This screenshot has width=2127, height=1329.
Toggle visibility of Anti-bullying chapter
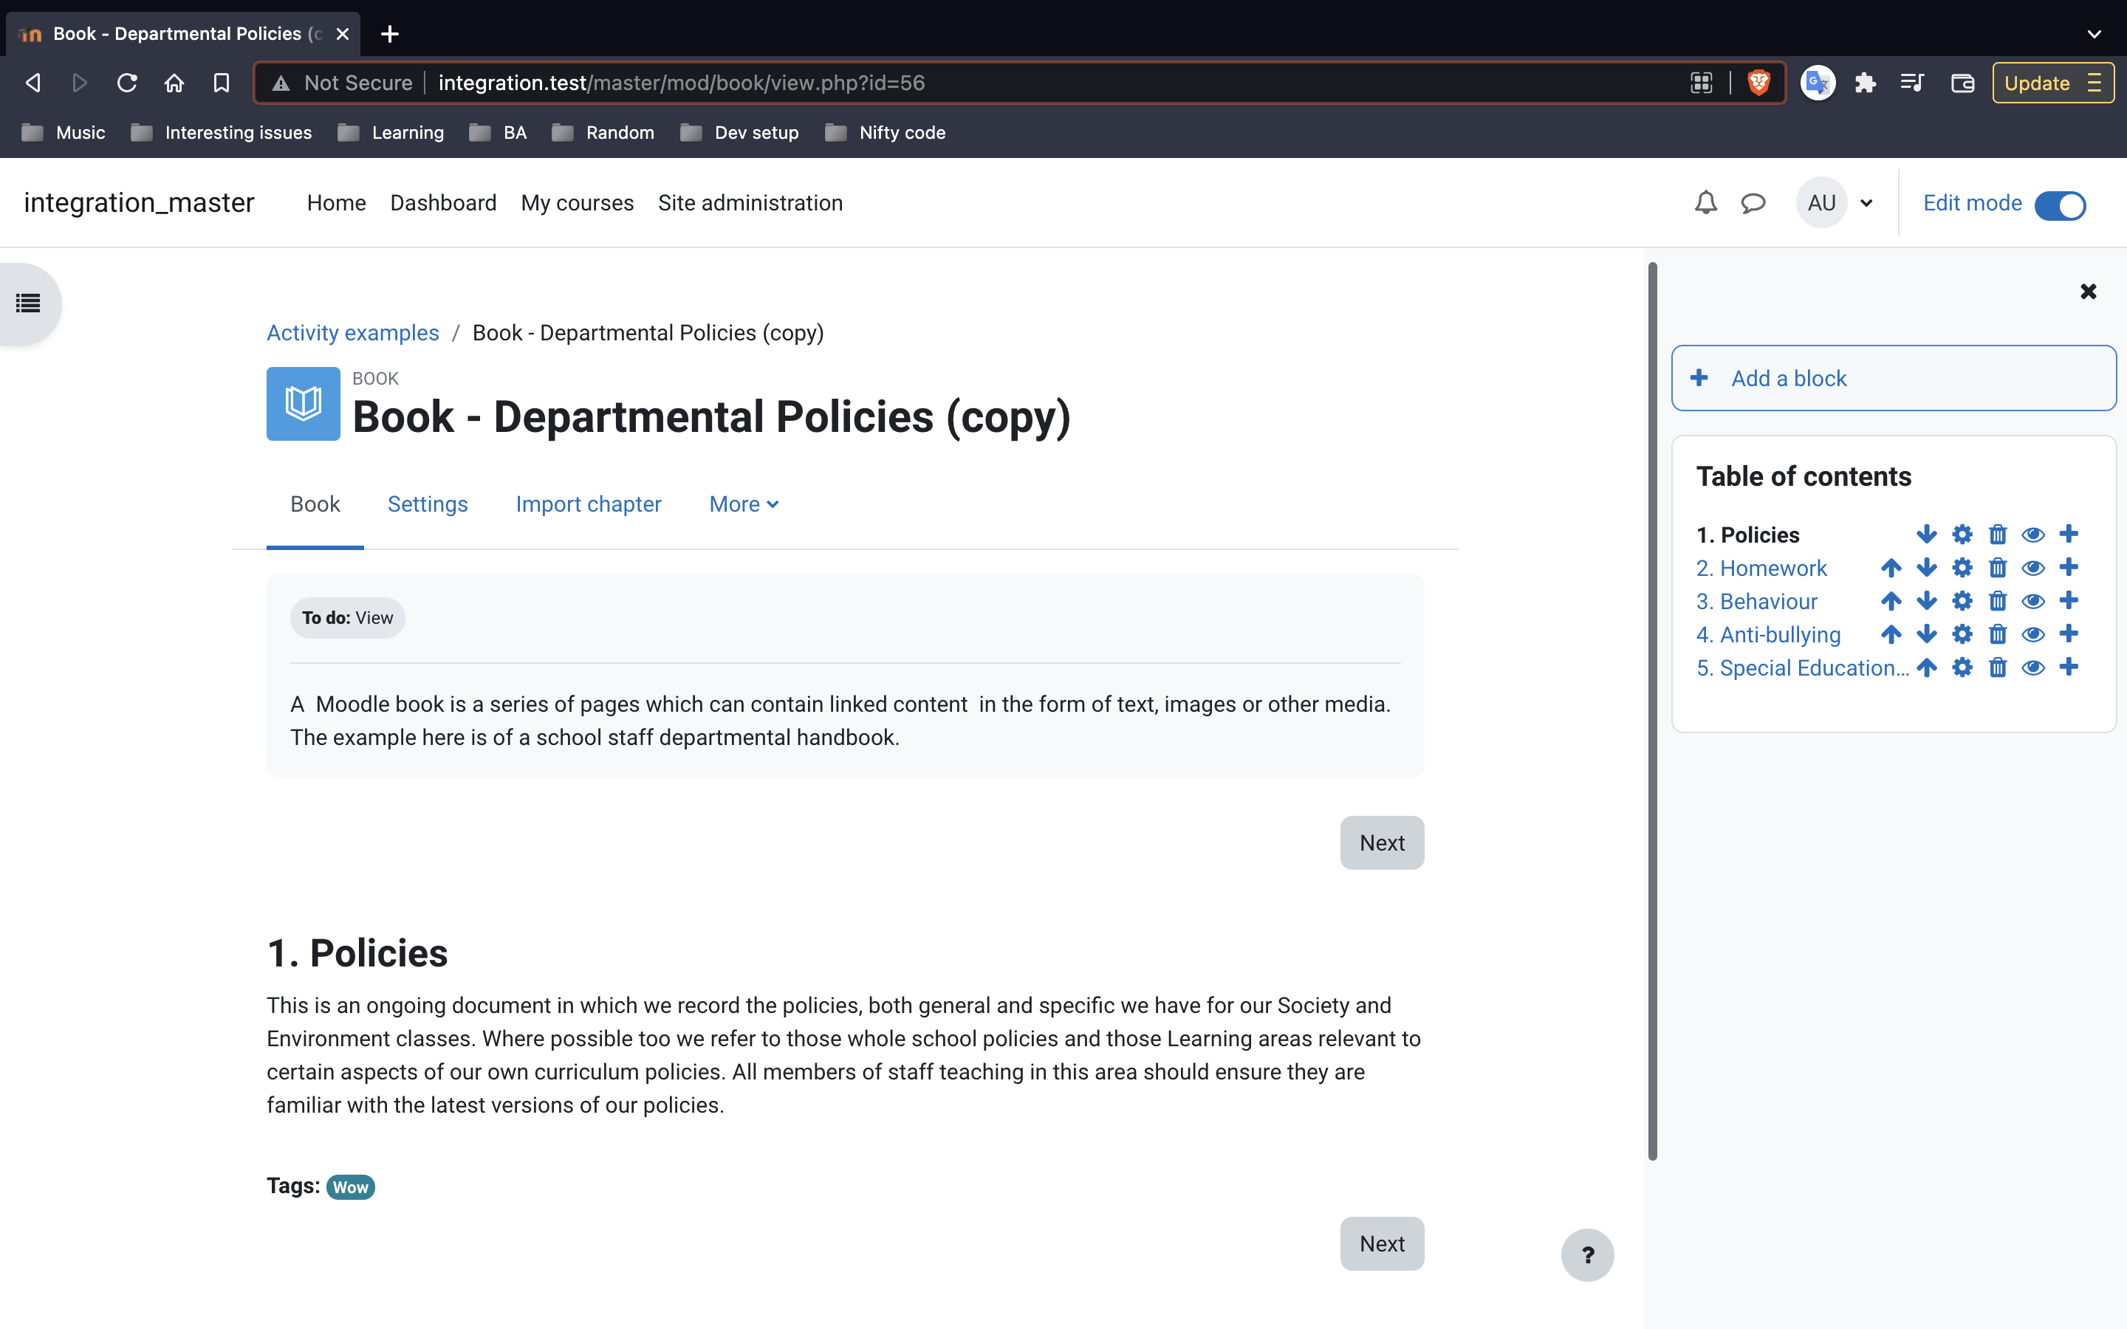2033,635
